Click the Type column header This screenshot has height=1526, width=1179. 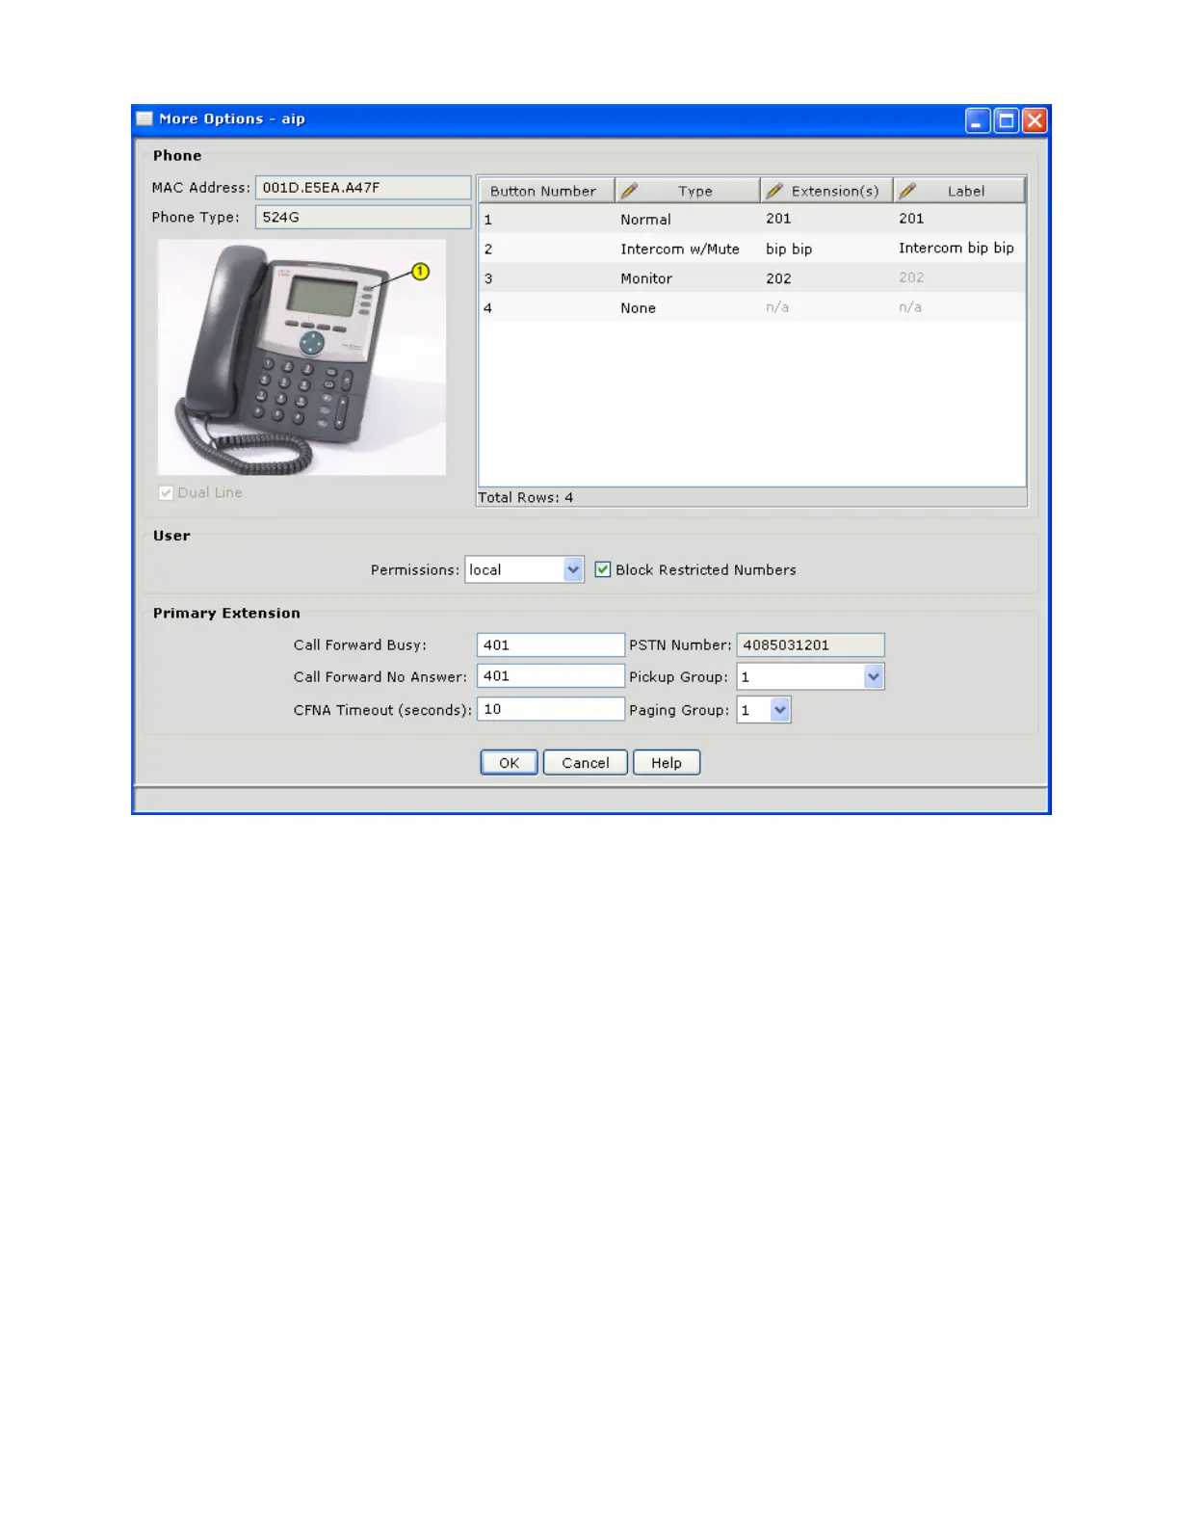coord(688,191)
